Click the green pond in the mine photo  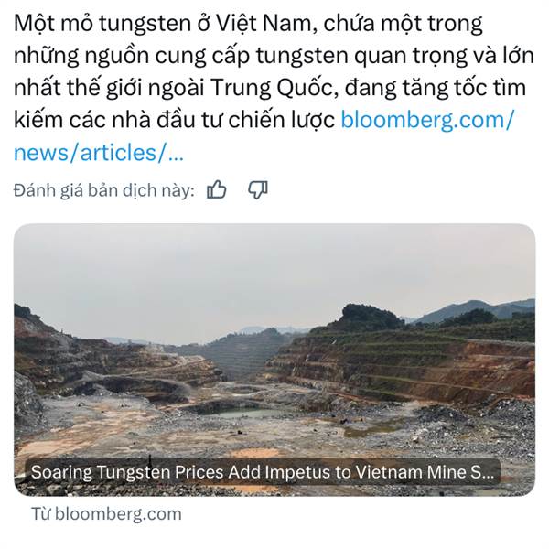click(245, 414)
